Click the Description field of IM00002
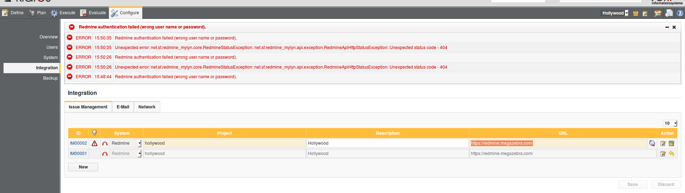This screenshot has height=193, width=685. click(x=387, y=143)
